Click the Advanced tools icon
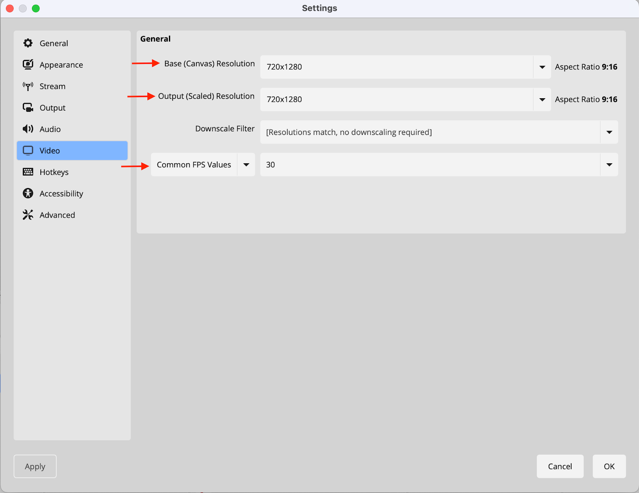This screenshot has height=493, width=639. [28, 215]
